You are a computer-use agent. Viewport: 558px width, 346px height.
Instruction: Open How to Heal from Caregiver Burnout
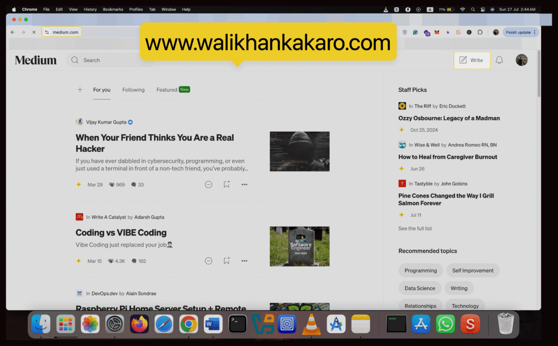click(x=448, y=157)
